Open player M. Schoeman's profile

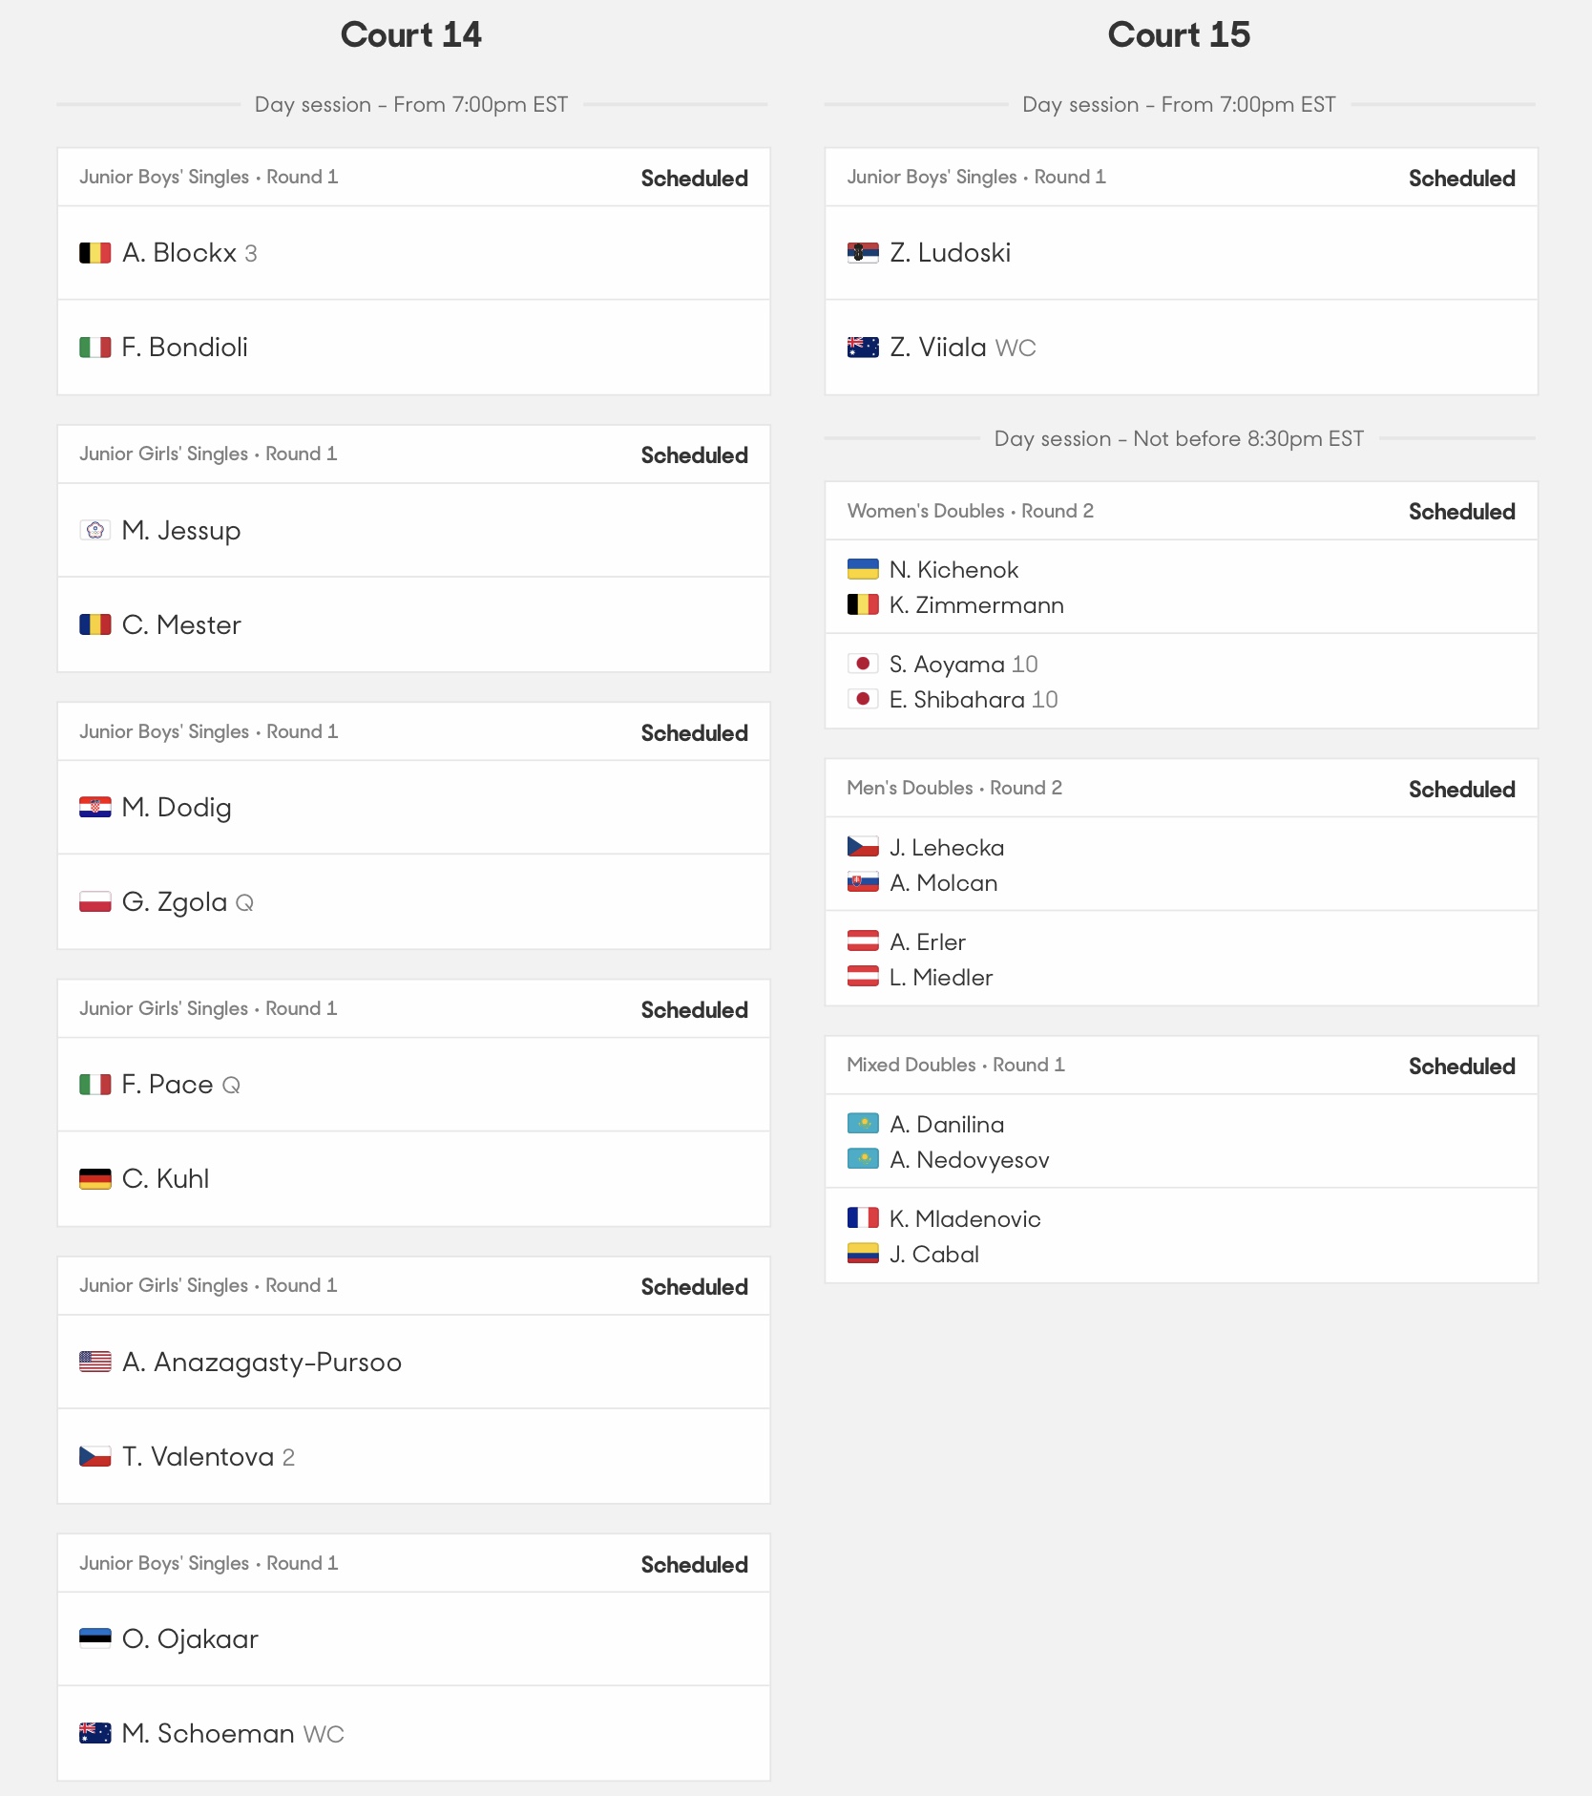point(208,1733)
